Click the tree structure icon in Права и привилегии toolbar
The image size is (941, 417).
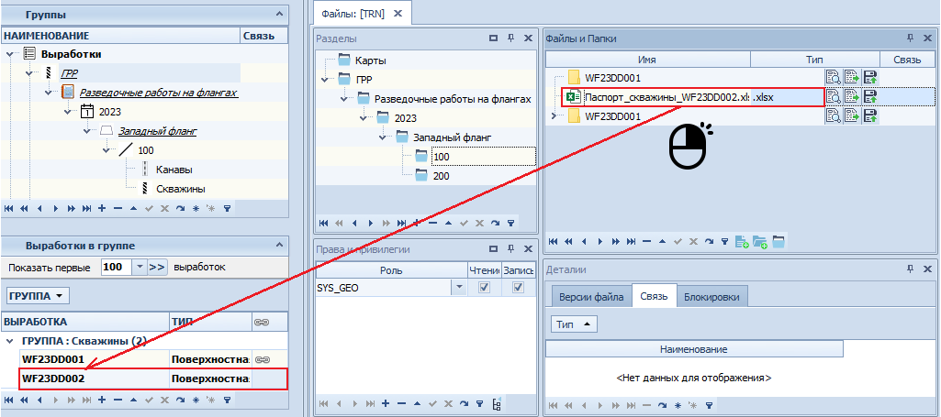click(x=497, y=403)
